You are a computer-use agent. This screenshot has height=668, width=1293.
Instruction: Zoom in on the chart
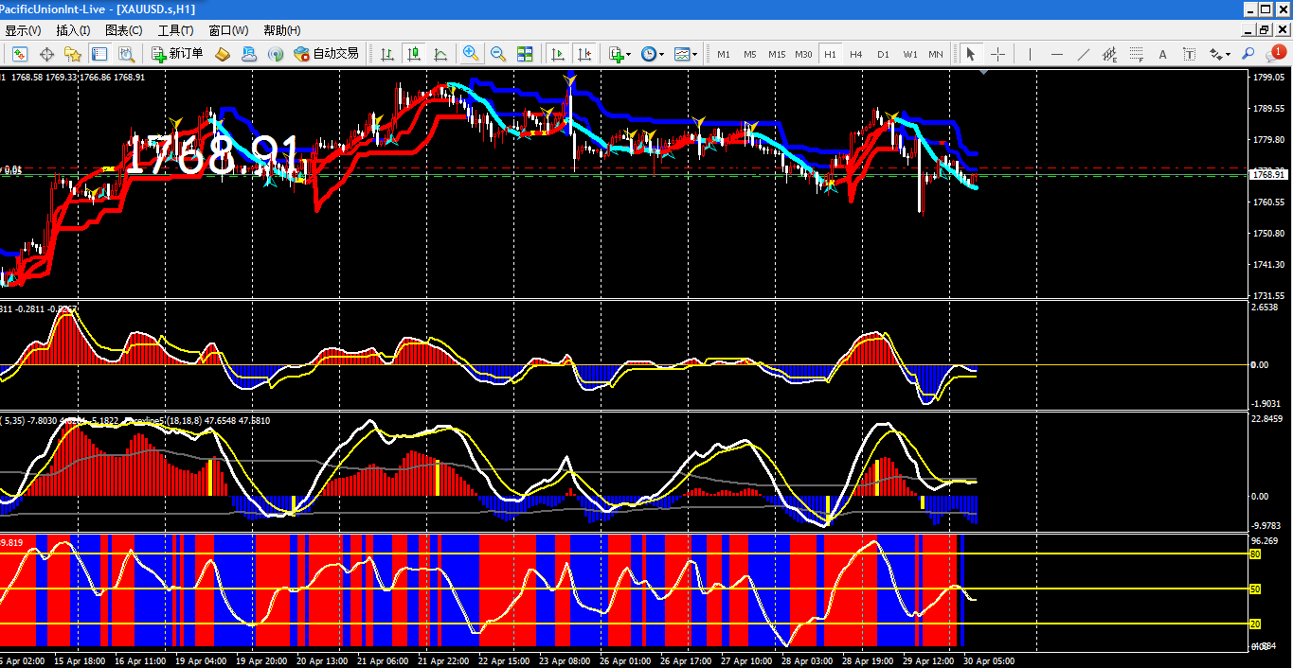(470, 54)
